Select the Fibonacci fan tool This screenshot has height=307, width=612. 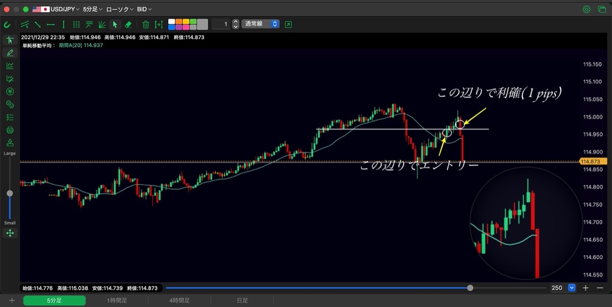click(x=102, y=24)
